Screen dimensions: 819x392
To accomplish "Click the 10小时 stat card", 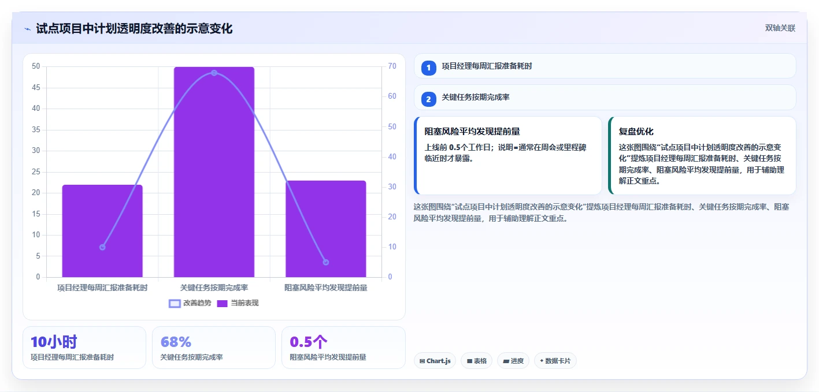I will 84,348.
